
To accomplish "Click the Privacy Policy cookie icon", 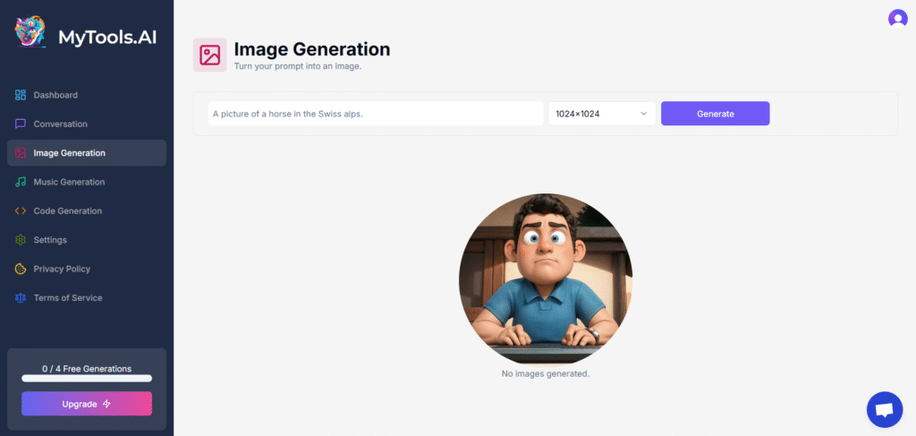I will (x=21, y=269).
